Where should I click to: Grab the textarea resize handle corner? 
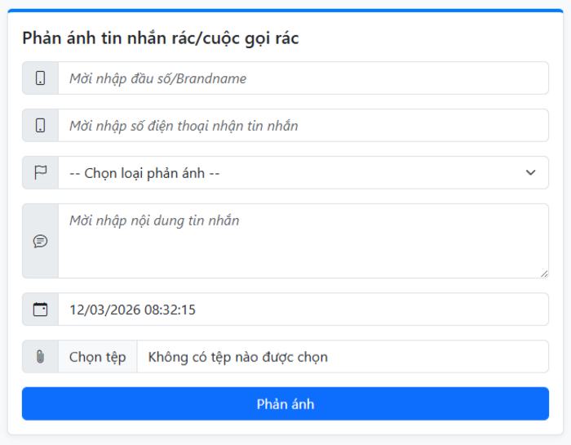(543, 273)
